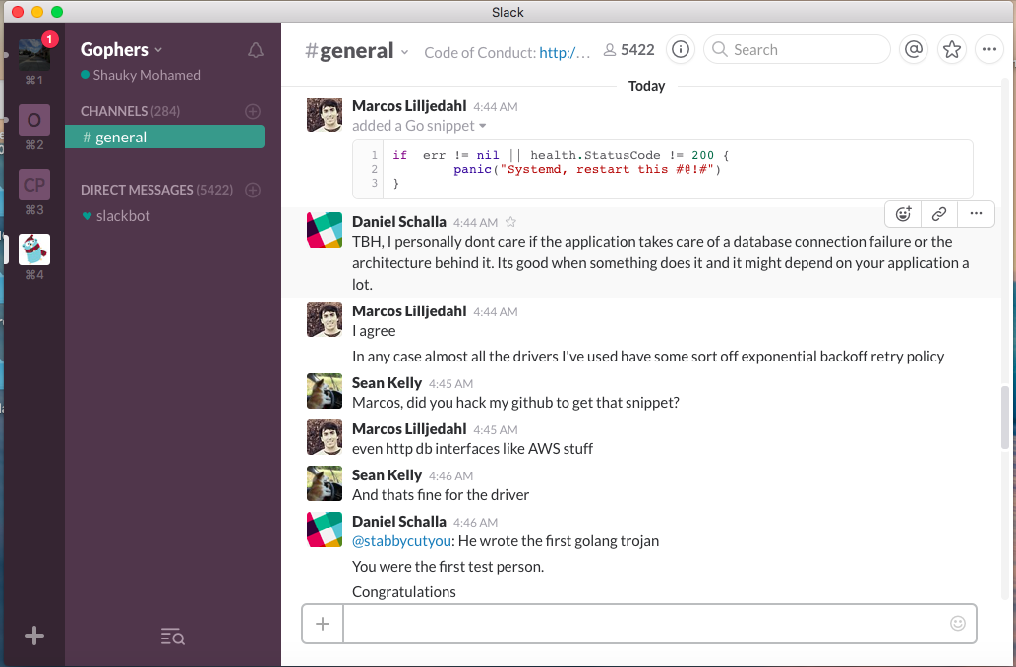Click 'And thats fine for the driver' text
The height and width of the screenshot is (667, 1016).
coord(441,495)
